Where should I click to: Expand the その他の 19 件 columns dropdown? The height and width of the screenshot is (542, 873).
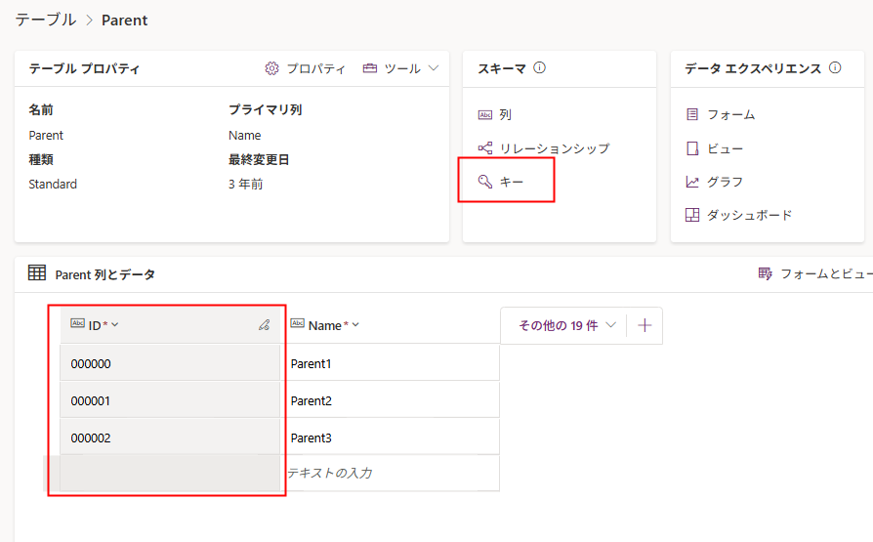[x=567, y=325]
